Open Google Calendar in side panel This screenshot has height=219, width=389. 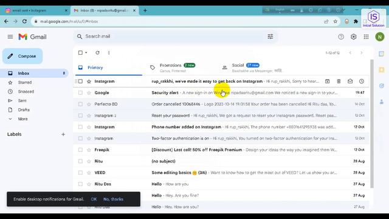(x=382, y=54)
